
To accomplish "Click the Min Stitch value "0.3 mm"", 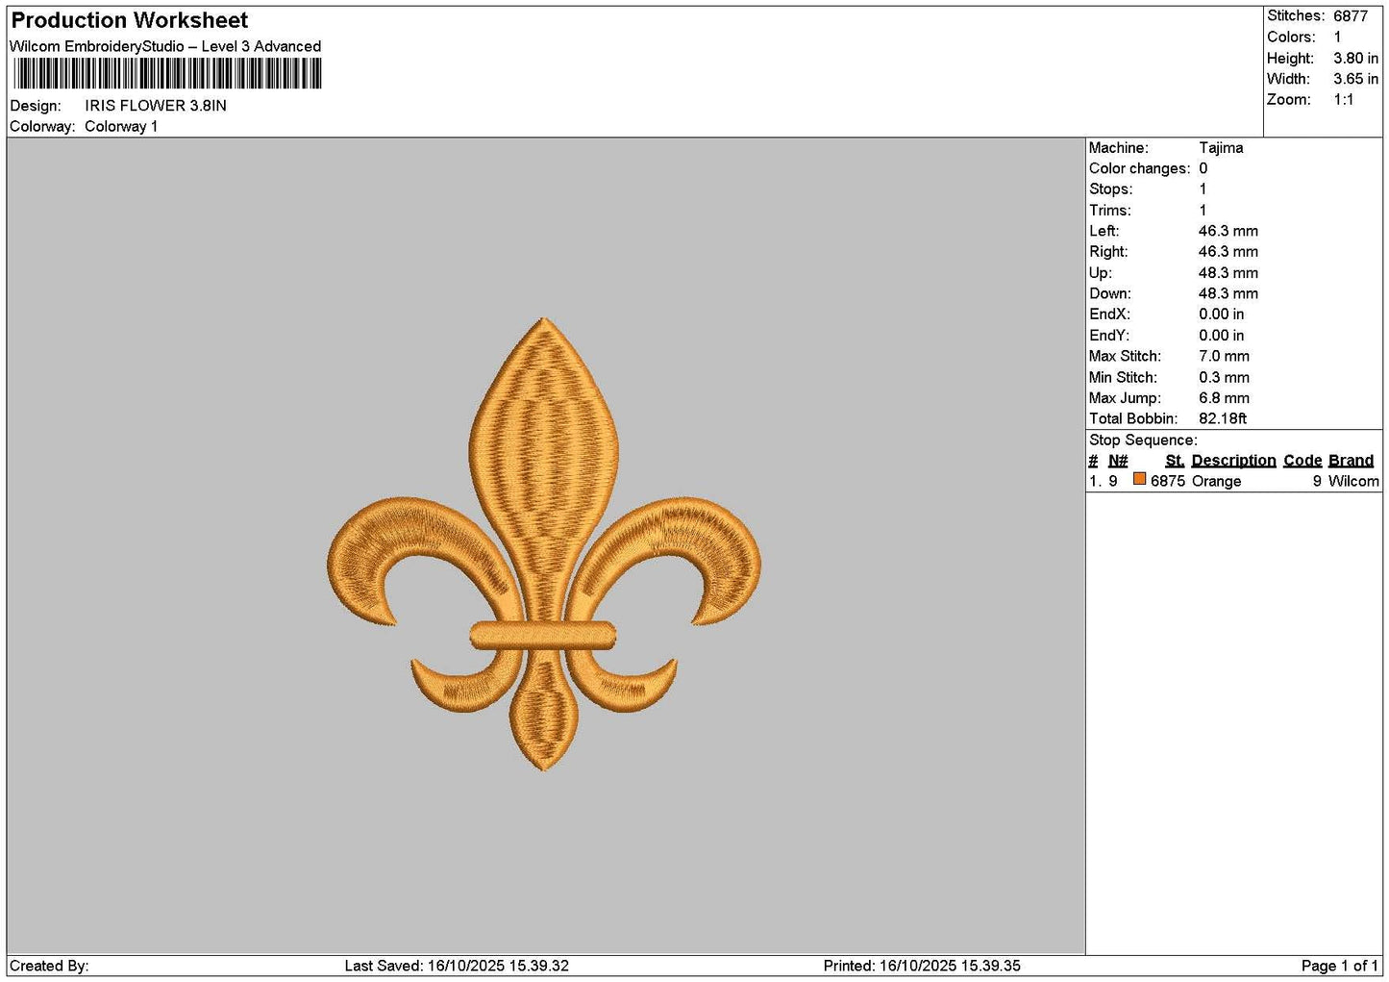I will point(1225,378).
